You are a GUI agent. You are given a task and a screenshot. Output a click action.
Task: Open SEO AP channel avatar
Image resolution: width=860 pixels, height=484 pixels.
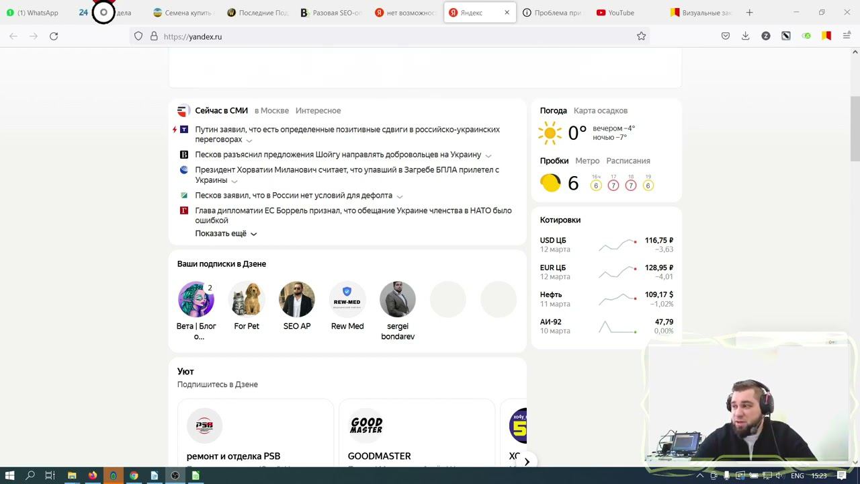click(297, 299)
